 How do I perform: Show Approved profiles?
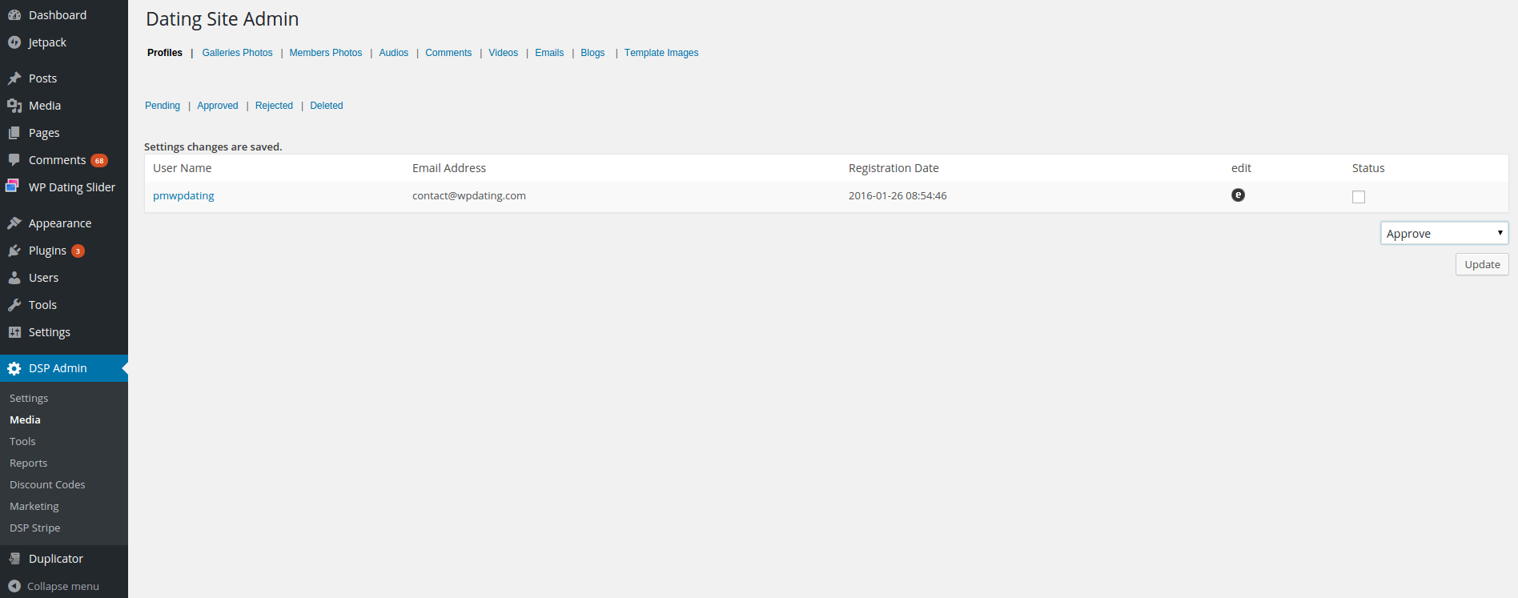pos(218,106)
